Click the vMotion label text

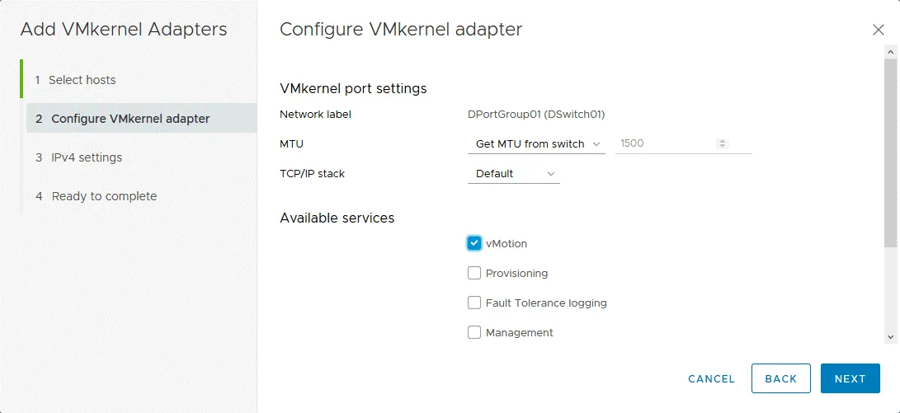click(x=507, y=243)
